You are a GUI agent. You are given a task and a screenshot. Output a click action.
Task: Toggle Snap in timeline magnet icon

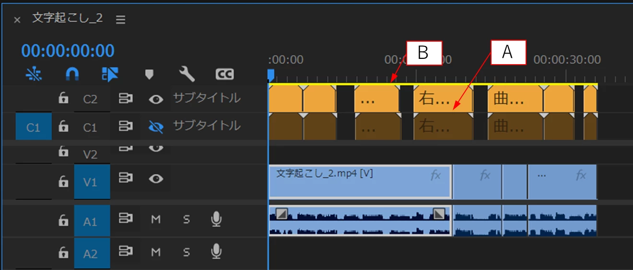click(72, 74)
